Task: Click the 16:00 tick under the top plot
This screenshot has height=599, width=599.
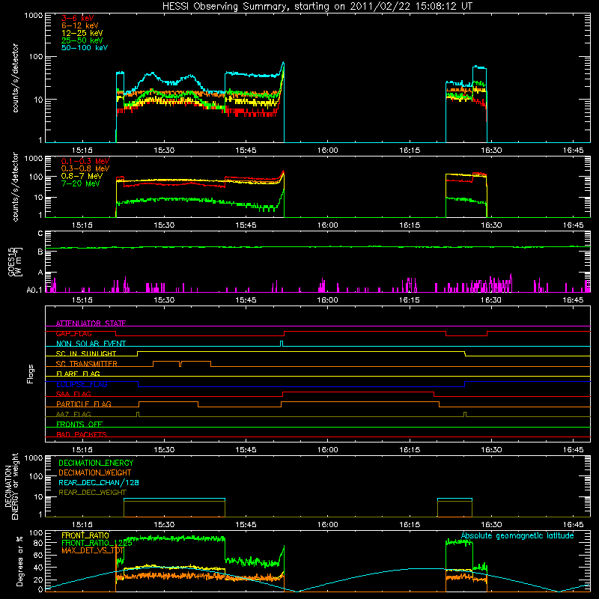Action: pos(328,150)
